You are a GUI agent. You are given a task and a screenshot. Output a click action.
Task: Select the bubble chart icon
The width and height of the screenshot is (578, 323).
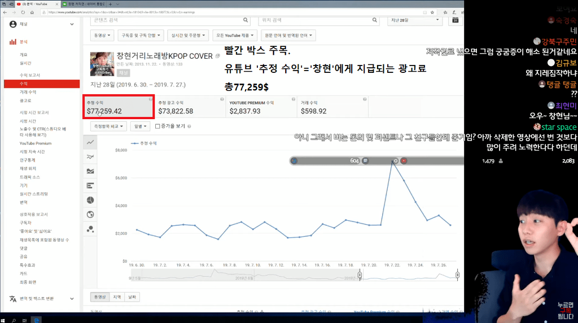90,229
